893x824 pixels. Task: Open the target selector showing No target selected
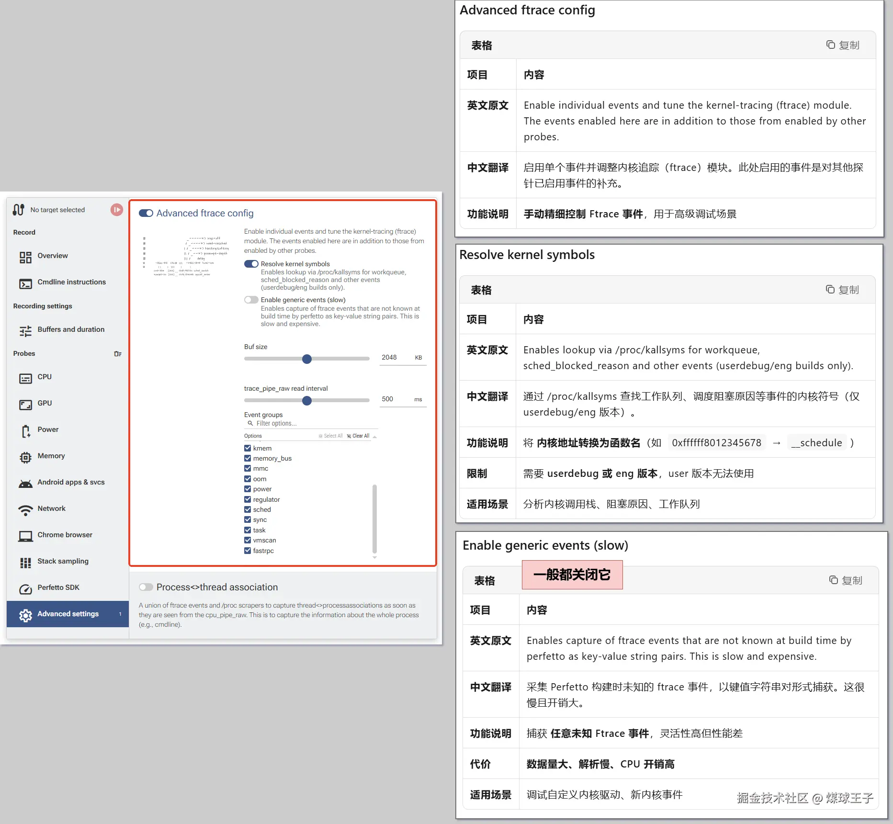57,210
